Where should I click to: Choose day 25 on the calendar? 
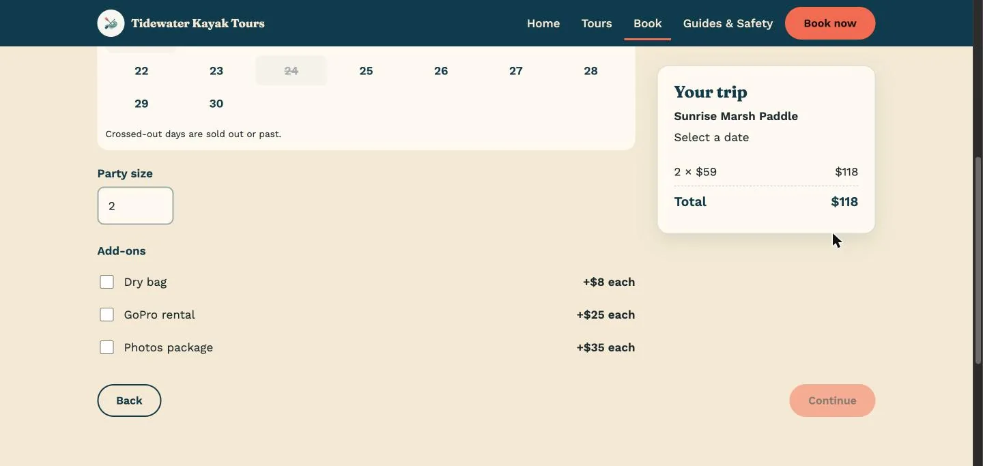coord(366,71)
